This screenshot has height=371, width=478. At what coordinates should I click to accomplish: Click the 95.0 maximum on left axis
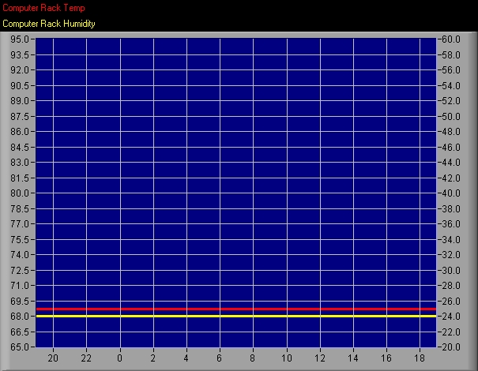[x=20, y=39]
